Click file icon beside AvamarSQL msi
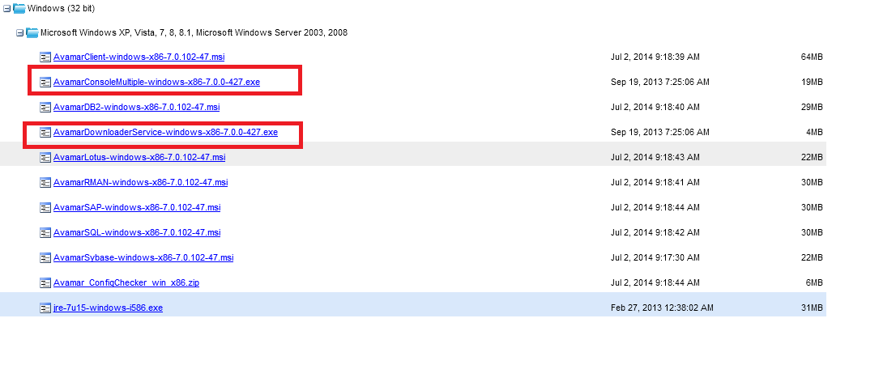Screen dimensions: 879x365 pos(45,233)
